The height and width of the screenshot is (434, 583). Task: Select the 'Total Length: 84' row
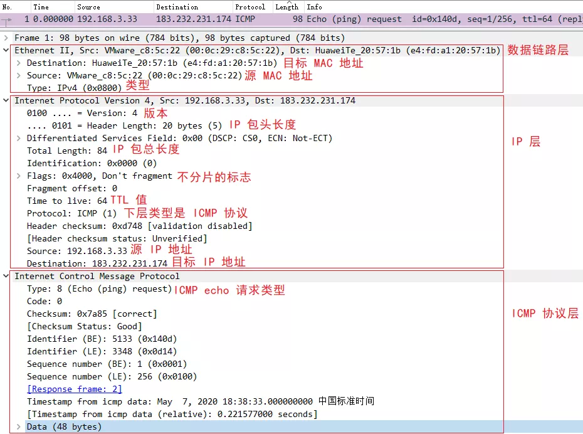click(x=67, y=151)
